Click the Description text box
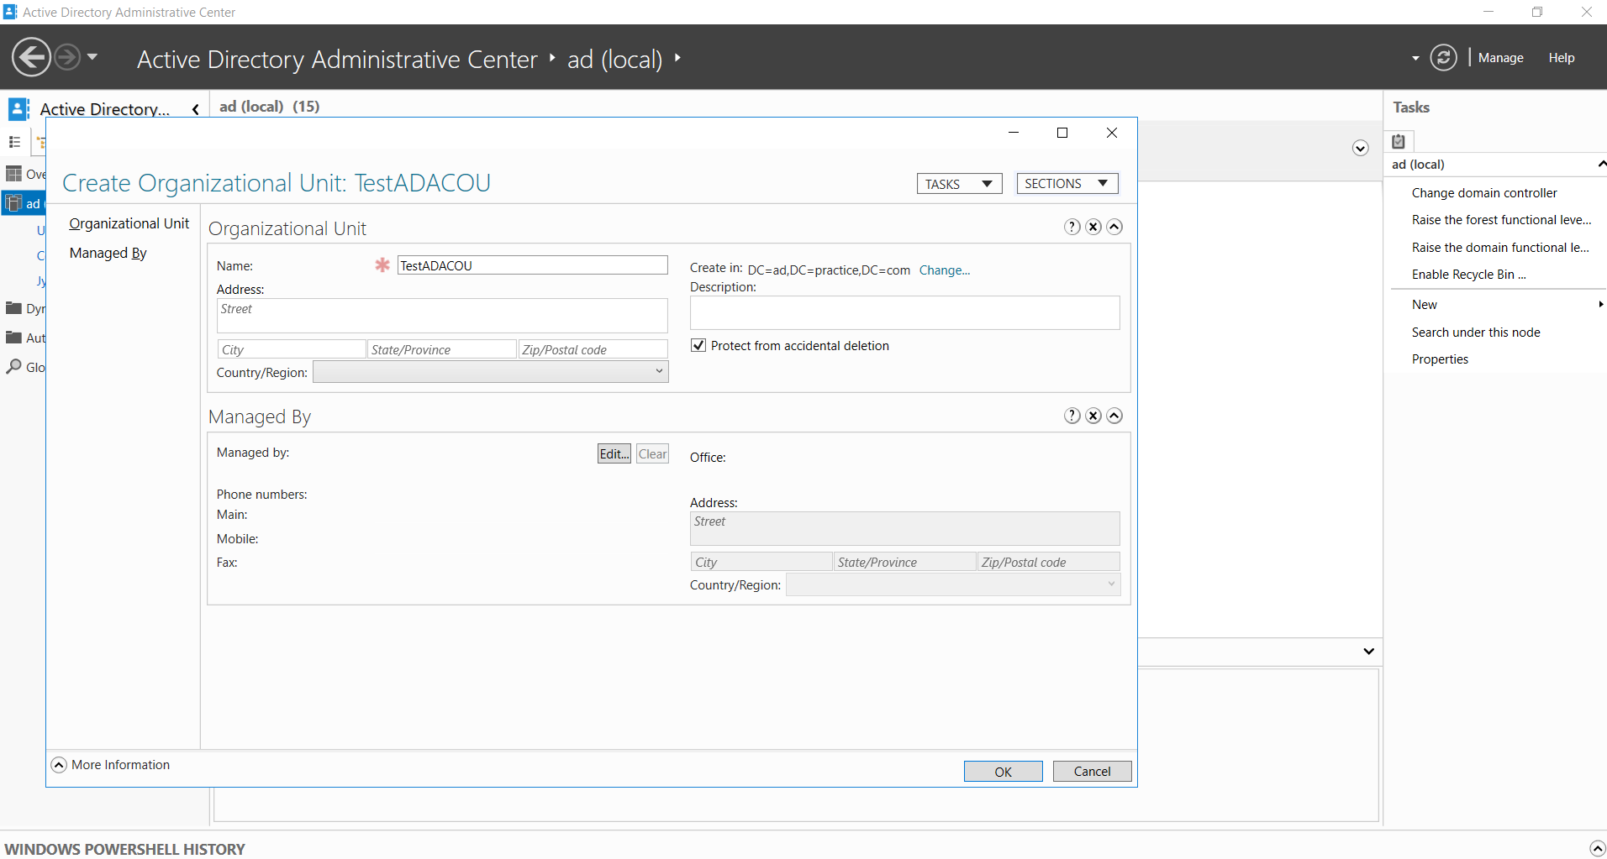The width and height of the screenshot is (1607, 859). [x=904, y=312]
